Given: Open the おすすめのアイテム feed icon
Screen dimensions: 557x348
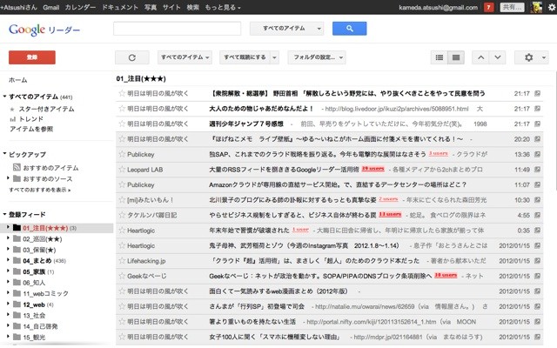Looking at the screenshot, I should click(x=17, y=167).
